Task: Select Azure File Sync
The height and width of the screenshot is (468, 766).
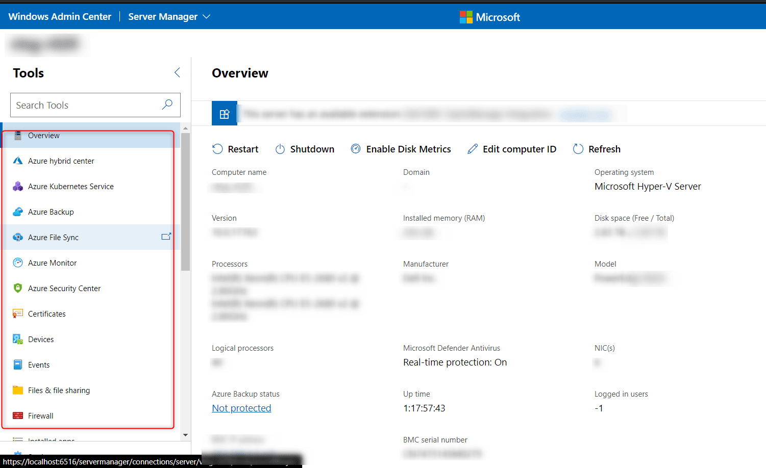Action: pyautogui.click(x=90, y=238)
